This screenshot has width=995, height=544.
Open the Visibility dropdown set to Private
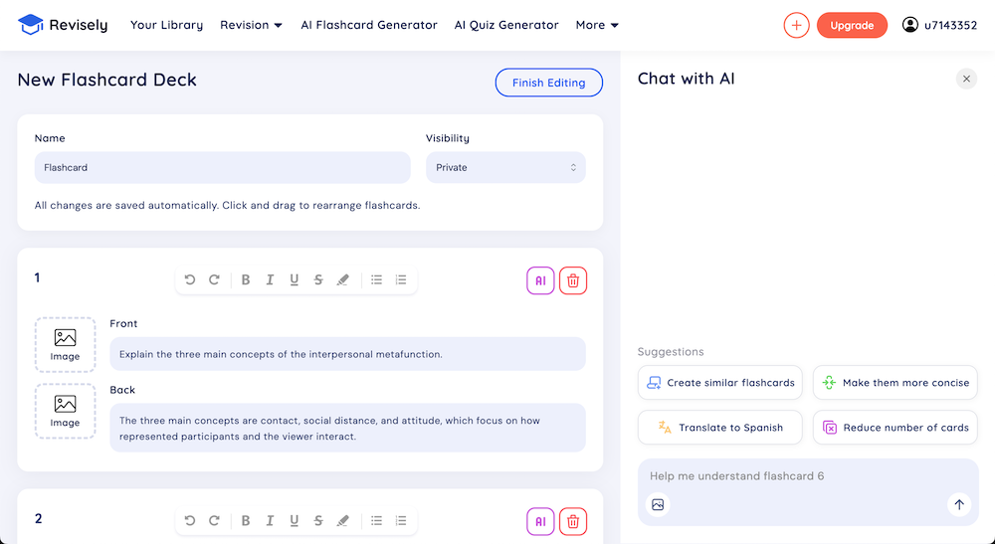[x=505, y=167]
